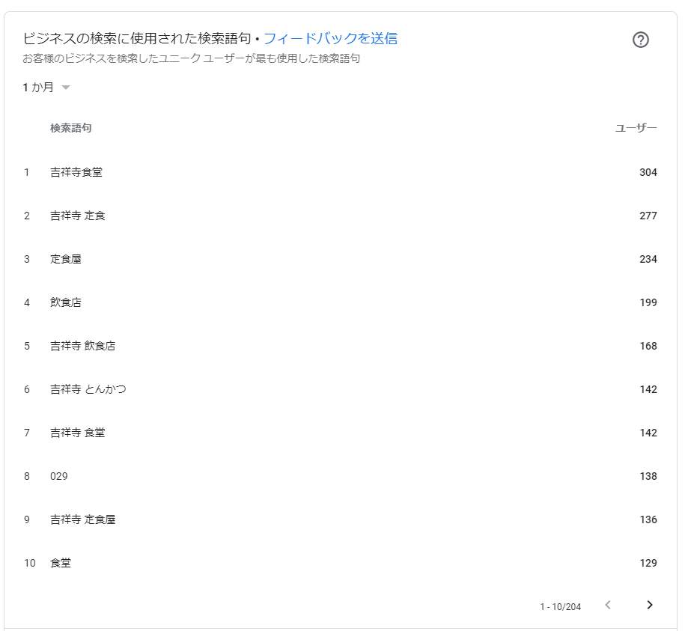
Task: Click the user count 304
Action: (x=648, y=172)
